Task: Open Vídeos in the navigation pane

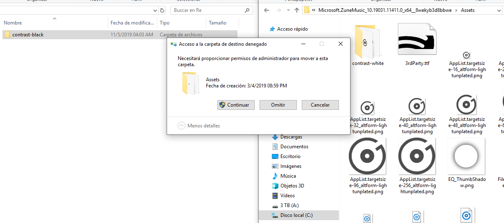Action: coord(287,196)
